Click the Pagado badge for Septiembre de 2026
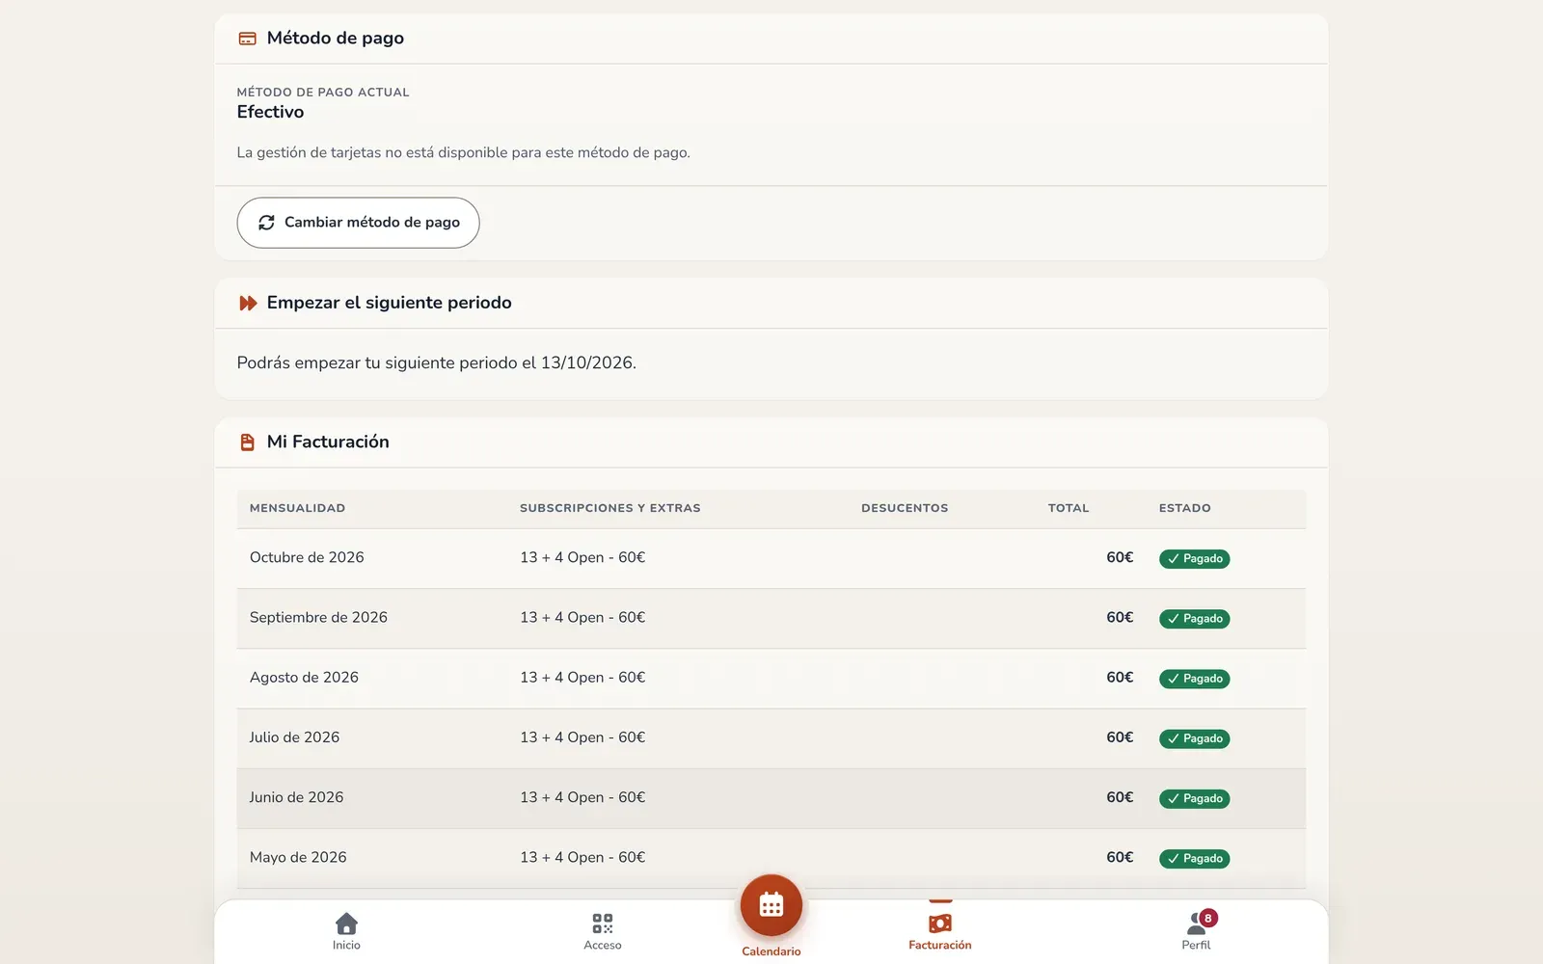This screenshot has height=964, width=1543. pos(1195,619)
